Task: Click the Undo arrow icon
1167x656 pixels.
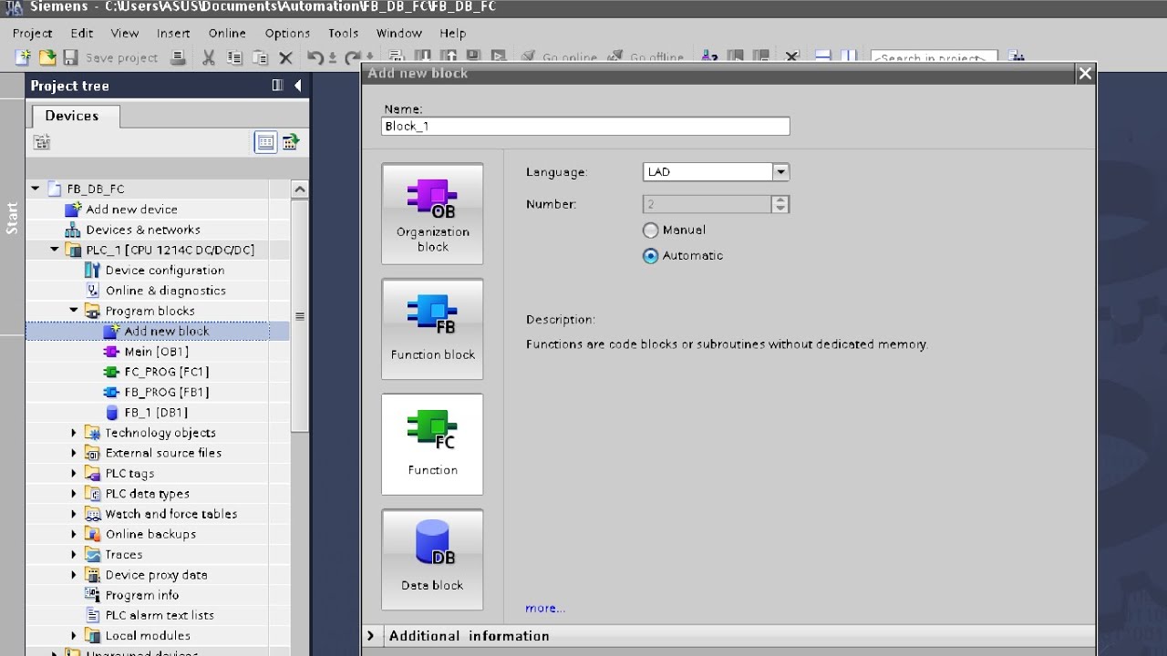Action: (x=315, y=57)
